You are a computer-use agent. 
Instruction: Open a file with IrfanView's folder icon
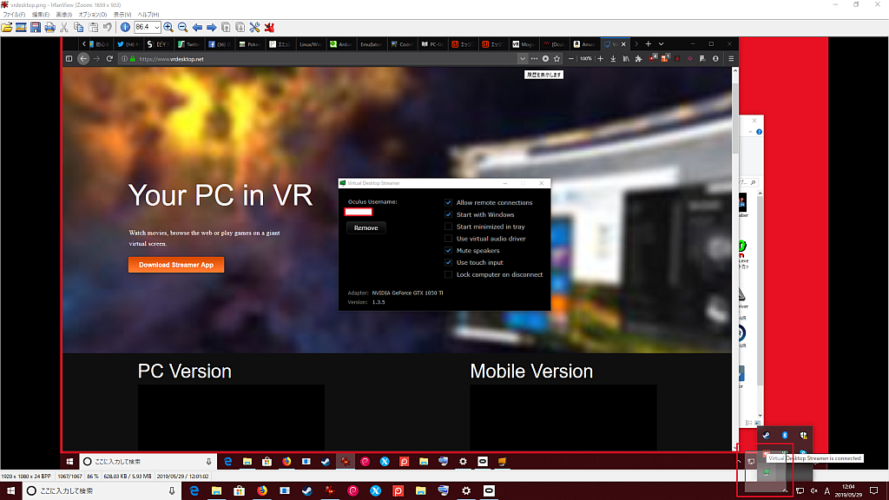pyautogui.click(x=7, y=27)
